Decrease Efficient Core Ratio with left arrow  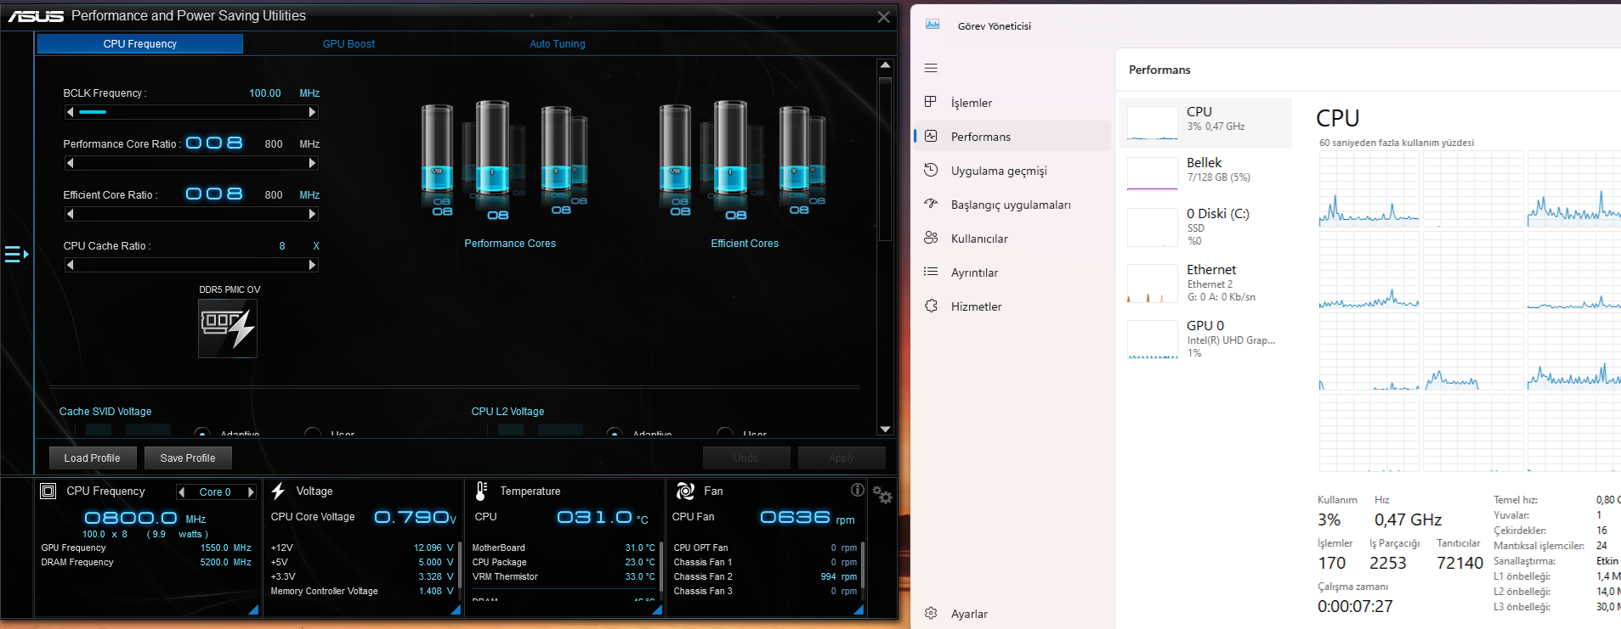click(70, 214)
